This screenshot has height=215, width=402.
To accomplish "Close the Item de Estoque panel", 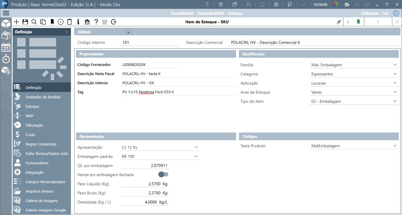I will point(397,22).
